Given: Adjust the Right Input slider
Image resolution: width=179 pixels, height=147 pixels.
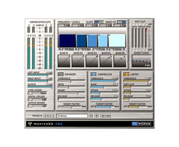Looking at the screenshot, I should click(x=40, y=81).
